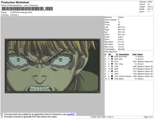
Task: Select the swatch beside stitch count 9013
Action: 112,71
